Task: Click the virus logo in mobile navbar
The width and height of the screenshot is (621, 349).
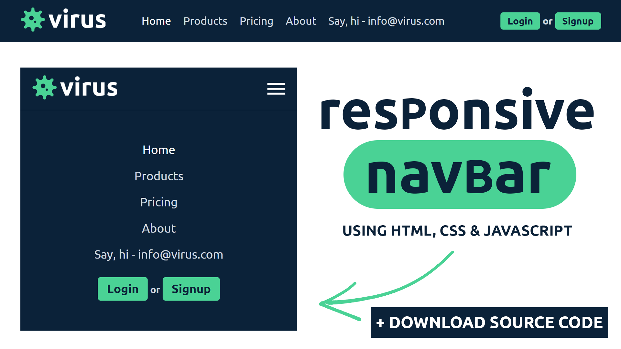Action: point(75,88)
